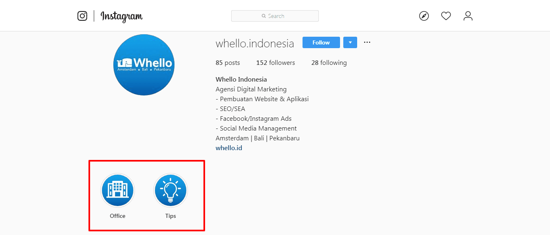Open the Tips lightbulb highlight
550x235 pixels.
point(170,190)
